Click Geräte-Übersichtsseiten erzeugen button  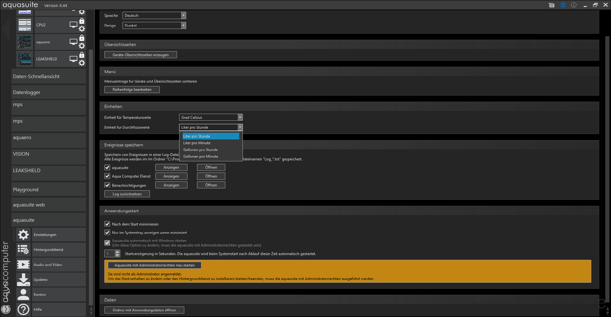point(140,55)
